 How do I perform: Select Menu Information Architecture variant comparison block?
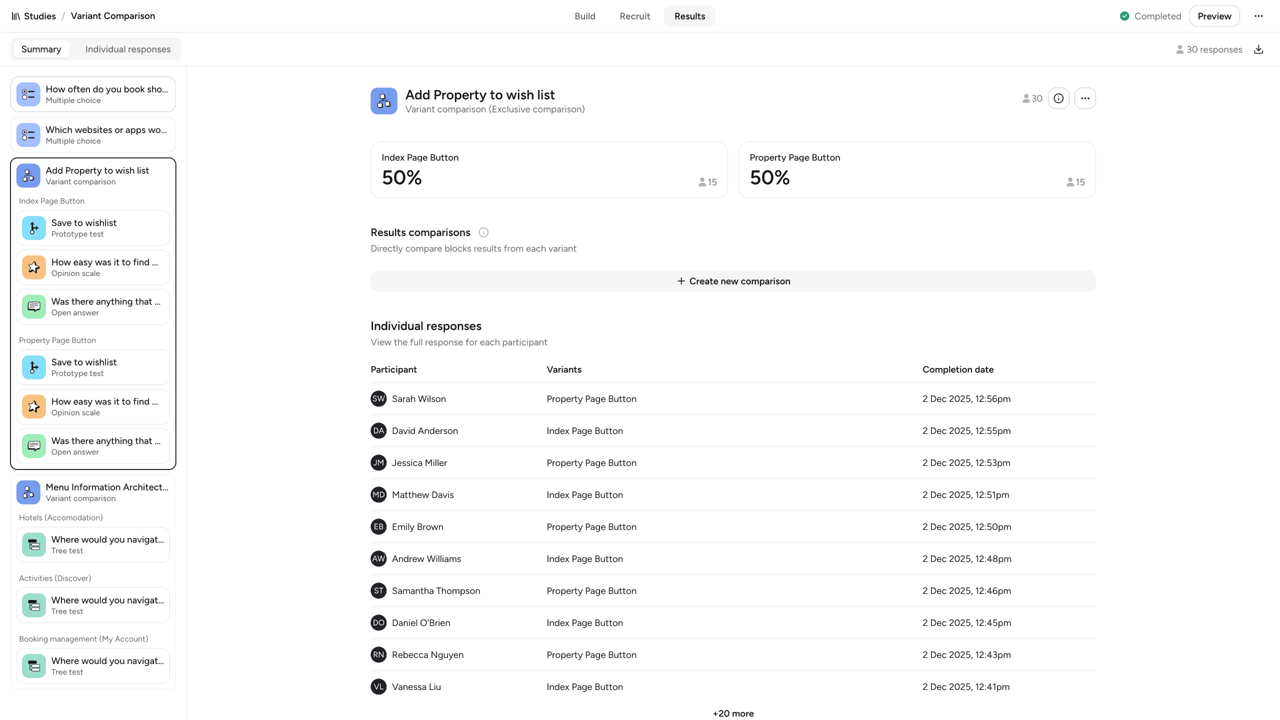[93, 492]
